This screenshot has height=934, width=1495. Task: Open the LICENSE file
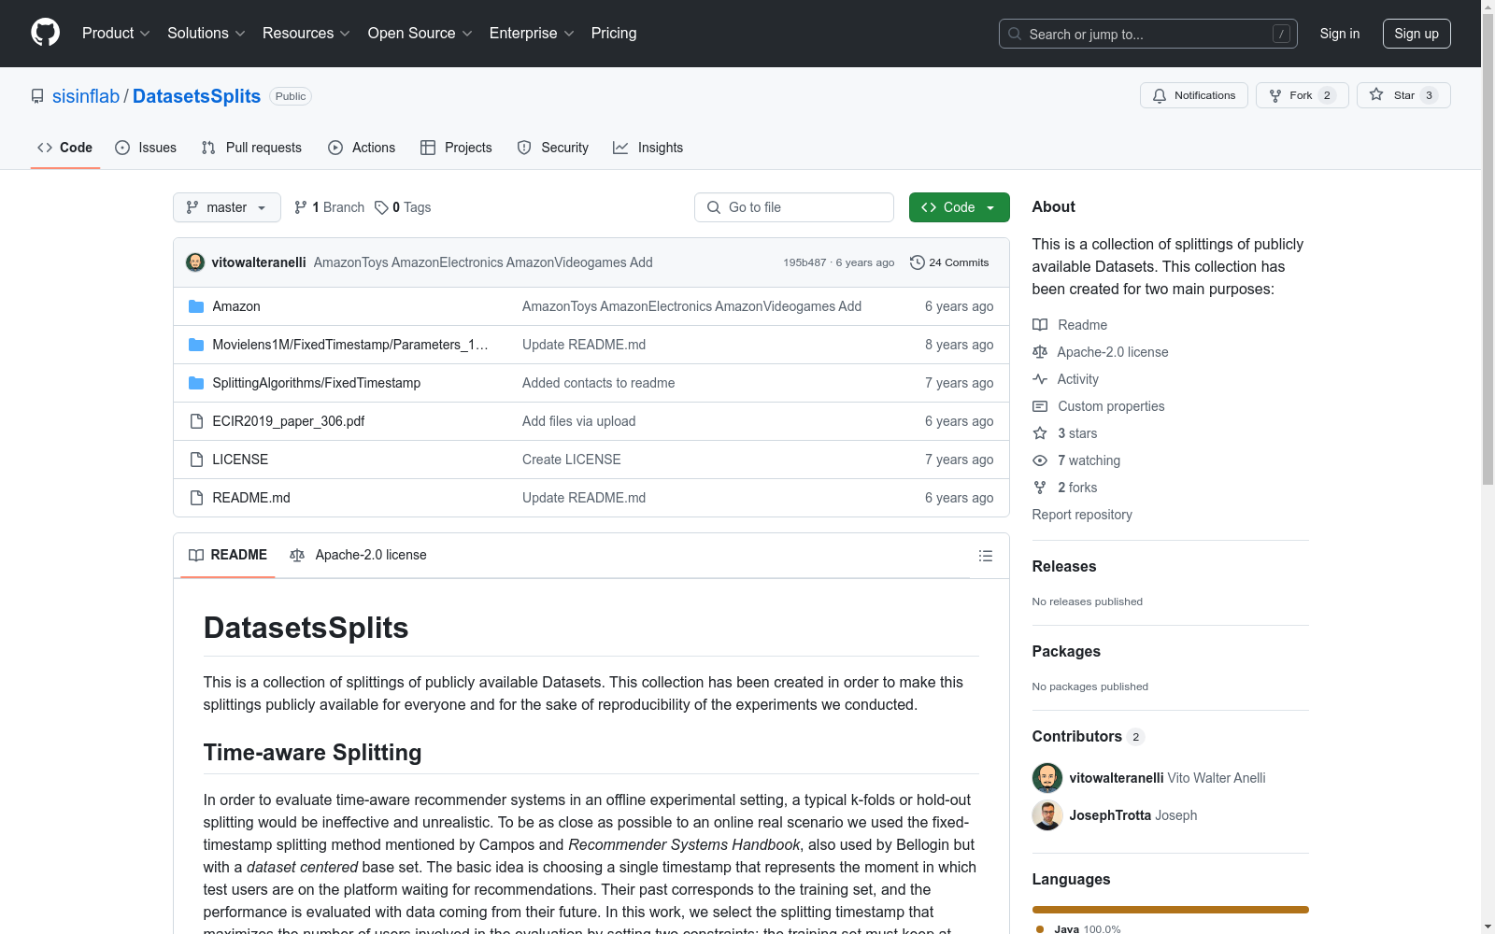click(x=240, y=460)
